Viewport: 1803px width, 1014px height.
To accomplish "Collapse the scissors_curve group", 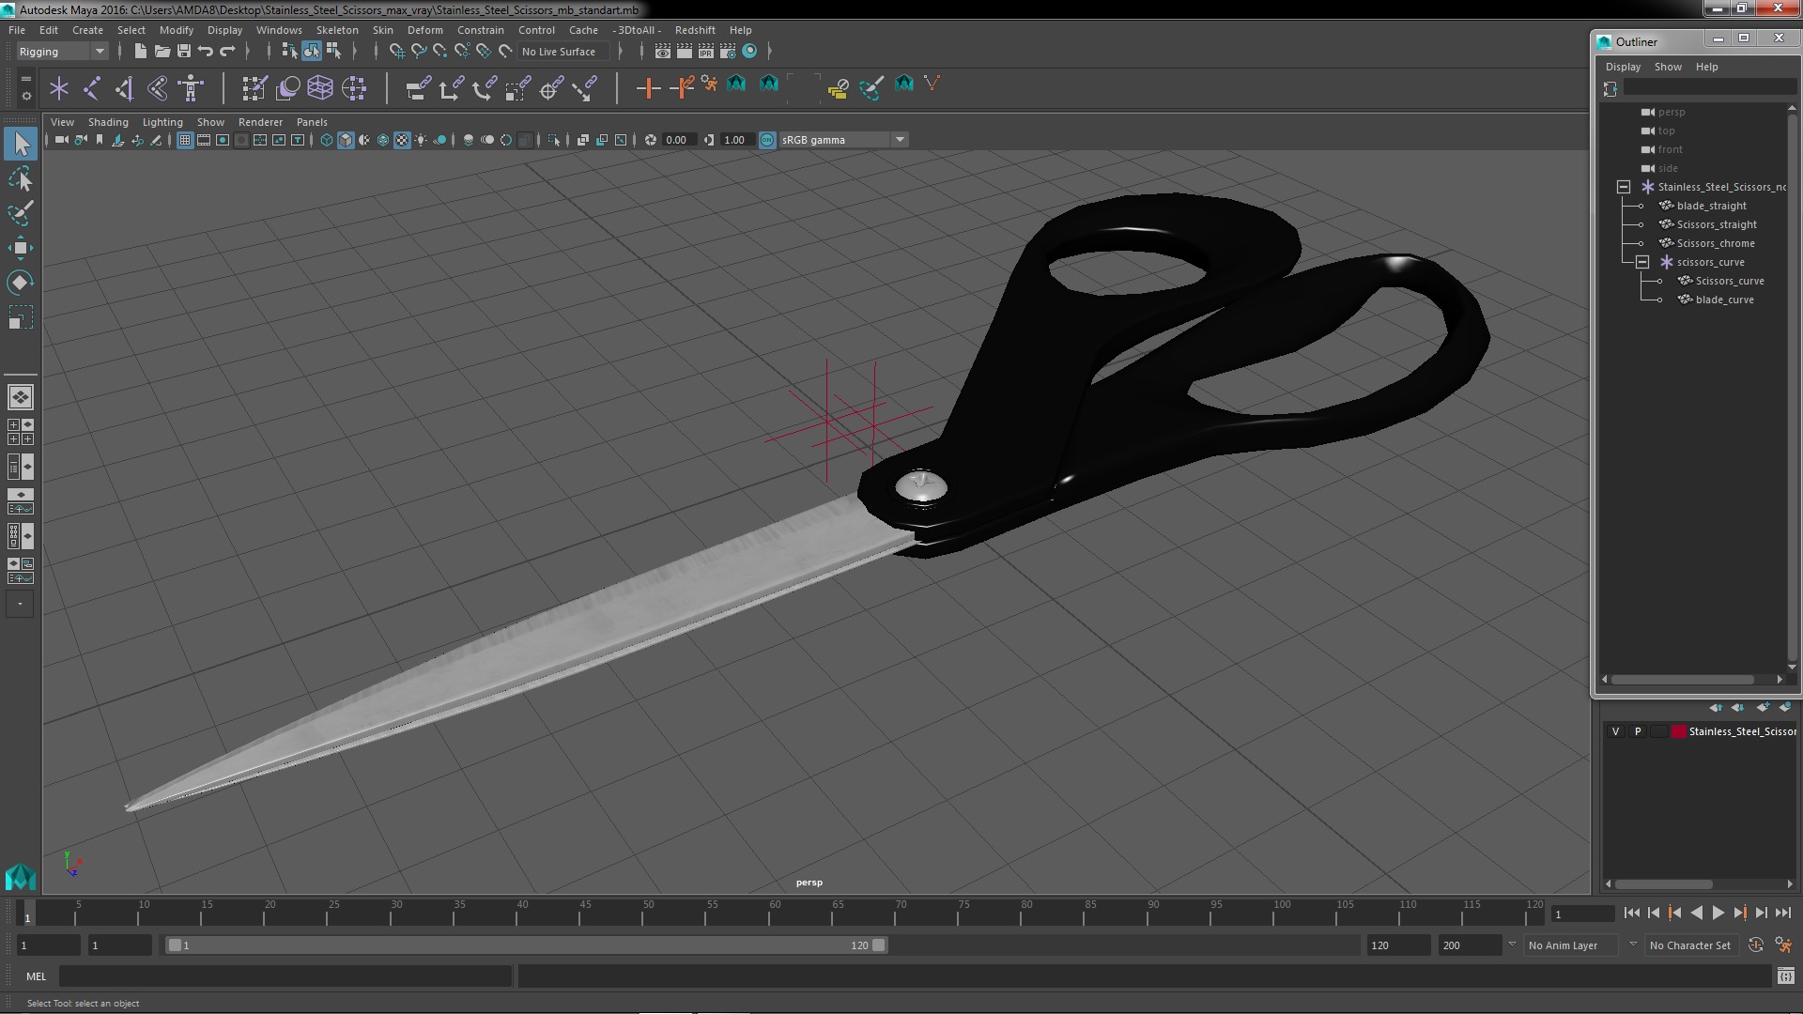I will click(1642, 262).
